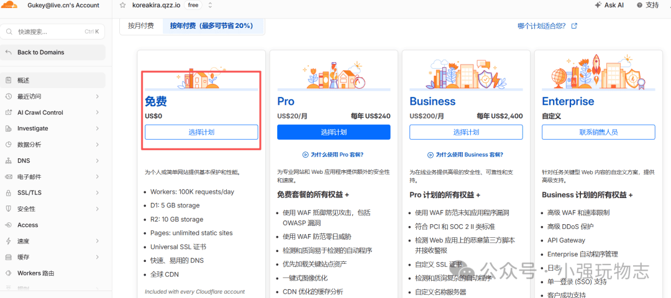This screenshot has width=671, height=298.
Task: Expand 安全性 chevron
Action: coord(97,209)
